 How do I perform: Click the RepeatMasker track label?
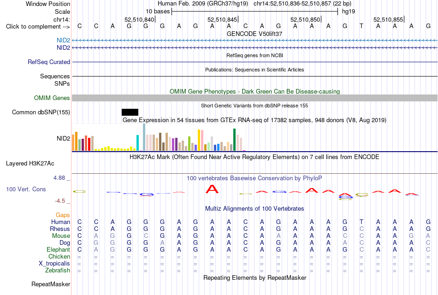coord(51,284)
